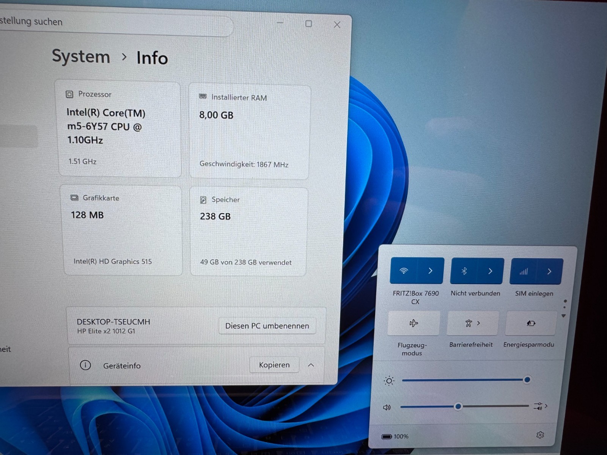This screenshot has height=455, width=607.
Task: Select the 128 MB Grafikkarte value
Action: [x=87, y=215]
